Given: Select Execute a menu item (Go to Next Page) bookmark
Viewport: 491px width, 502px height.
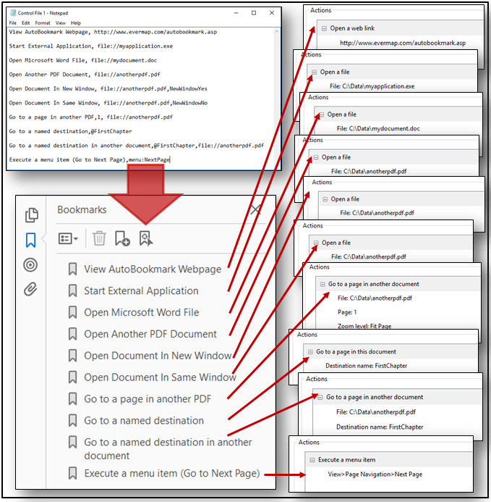Looking at the screenshot, I should coord(172,473).
